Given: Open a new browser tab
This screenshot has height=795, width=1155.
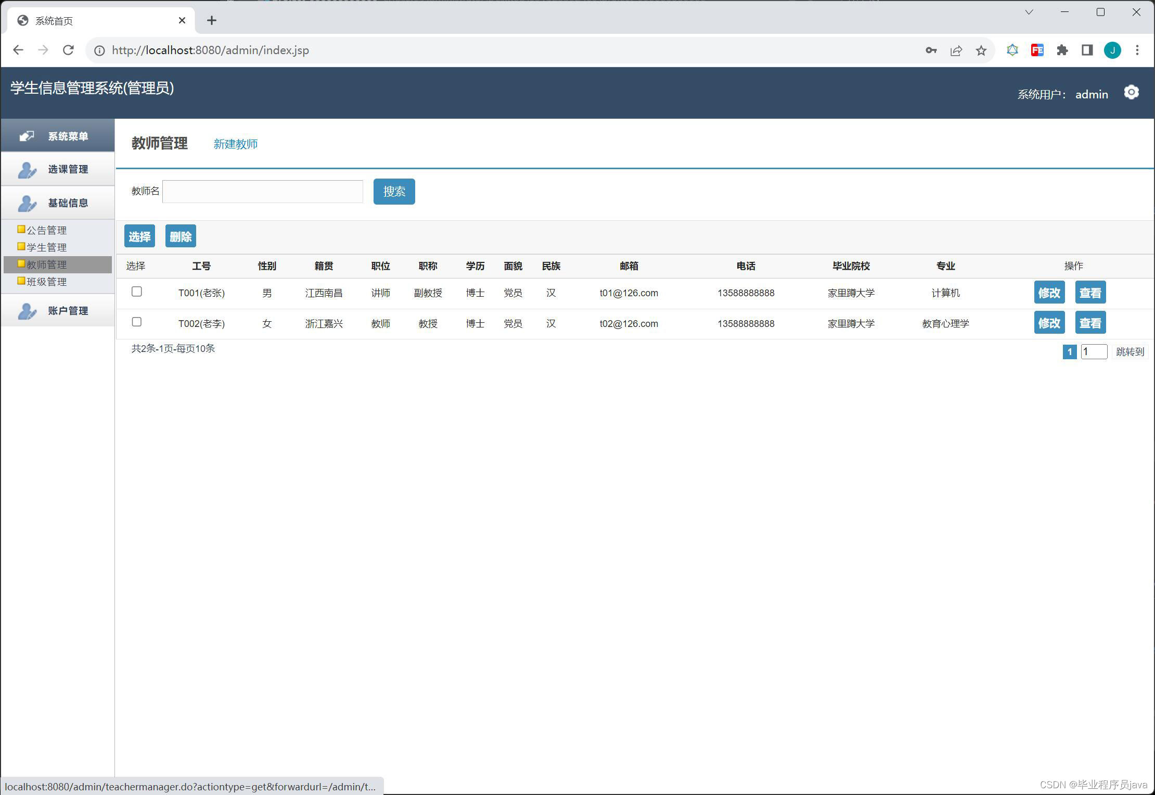Looking at the screenshot, I should (x=211, y=20).
